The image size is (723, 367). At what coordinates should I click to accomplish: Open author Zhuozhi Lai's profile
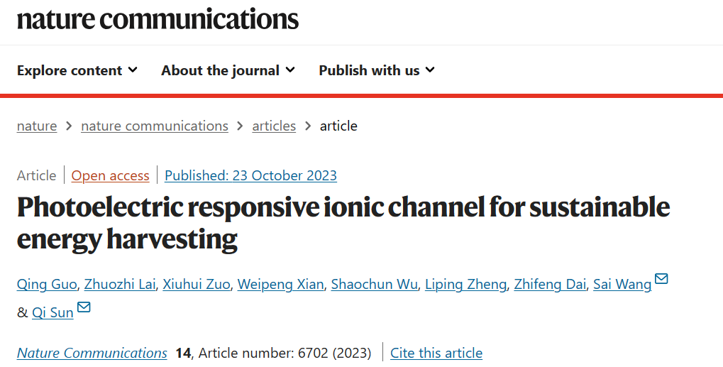[x=120, y=285]
